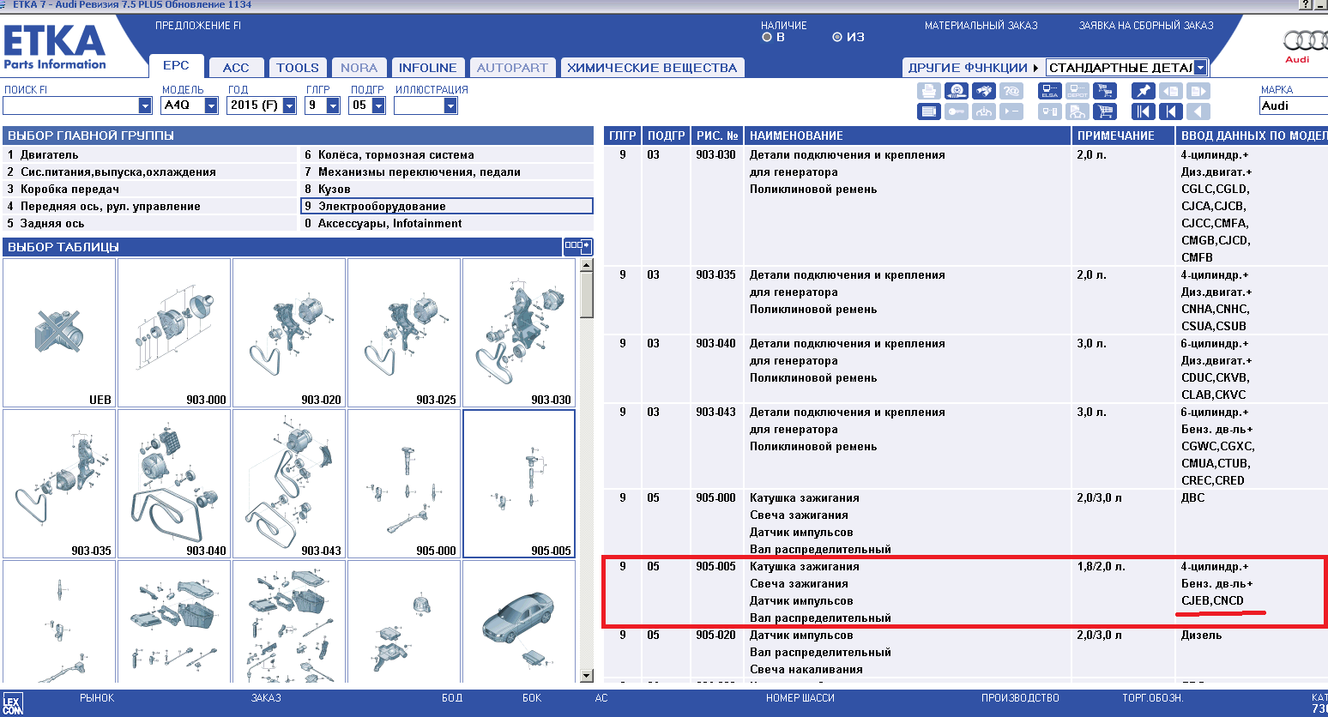Open the ХИМИЧЕСКИЕ ВЕЩЕСТВА tab
Screen dimensions: 1328x717
652,68
